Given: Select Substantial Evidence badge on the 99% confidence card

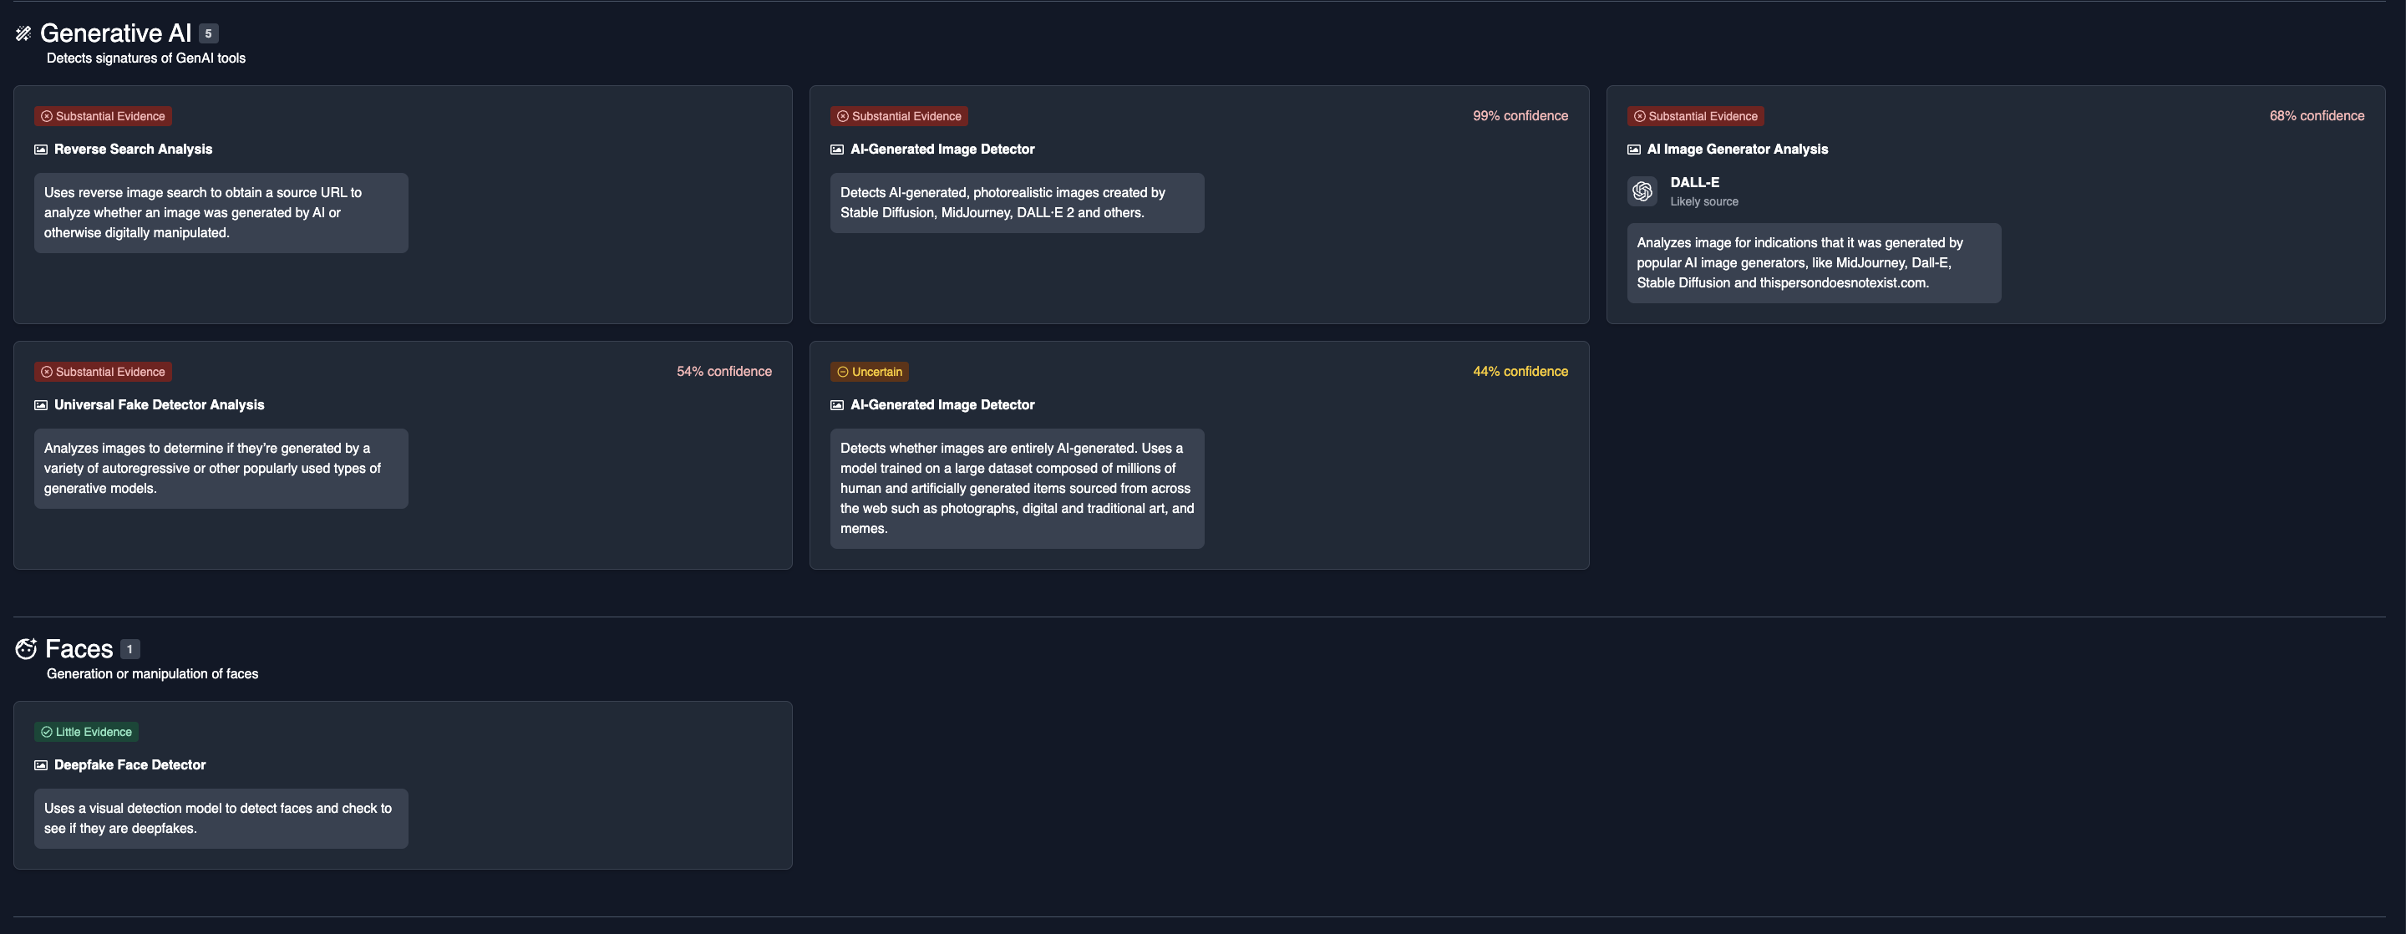Looking at the screenshot, I should 899,117.
